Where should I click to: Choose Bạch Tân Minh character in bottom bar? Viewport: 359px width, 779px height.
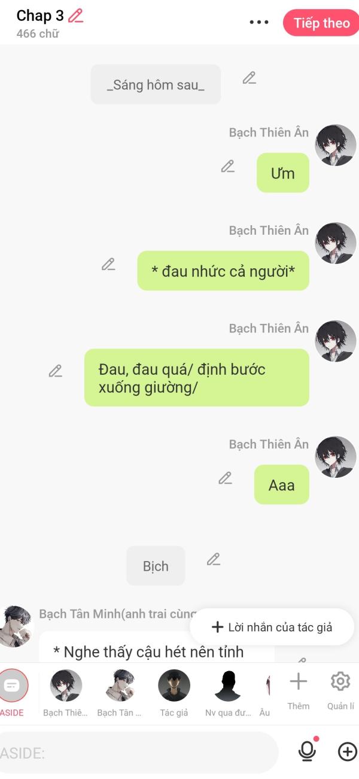pyautogui.click(x=120, y=693)
